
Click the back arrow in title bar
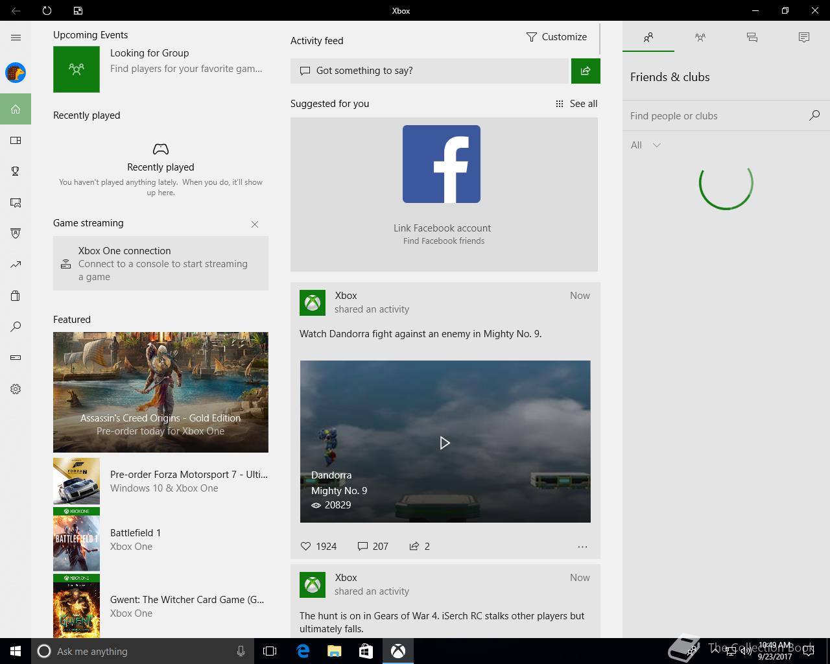(16, 10)
